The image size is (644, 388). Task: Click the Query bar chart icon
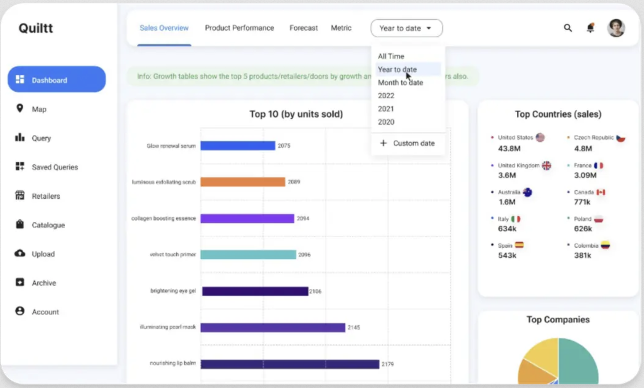click(20, 137)
